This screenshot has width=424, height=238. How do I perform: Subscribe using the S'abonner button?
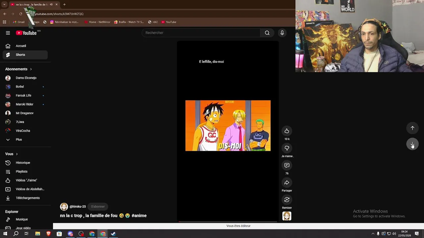(98, 207)
